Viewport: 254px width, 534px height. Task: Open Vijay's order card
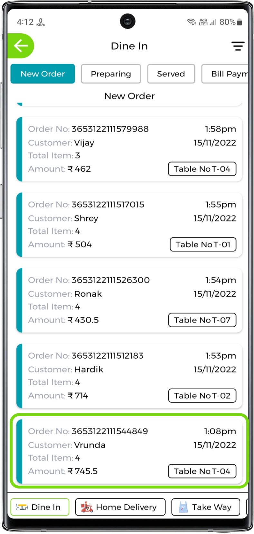click(129, 149)
